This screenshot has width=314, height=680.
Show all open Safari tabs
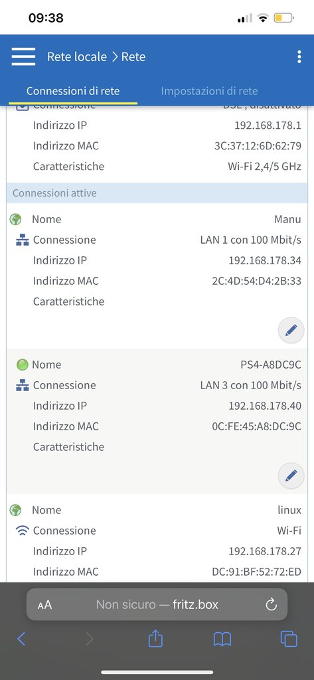[x=289, y=639]
